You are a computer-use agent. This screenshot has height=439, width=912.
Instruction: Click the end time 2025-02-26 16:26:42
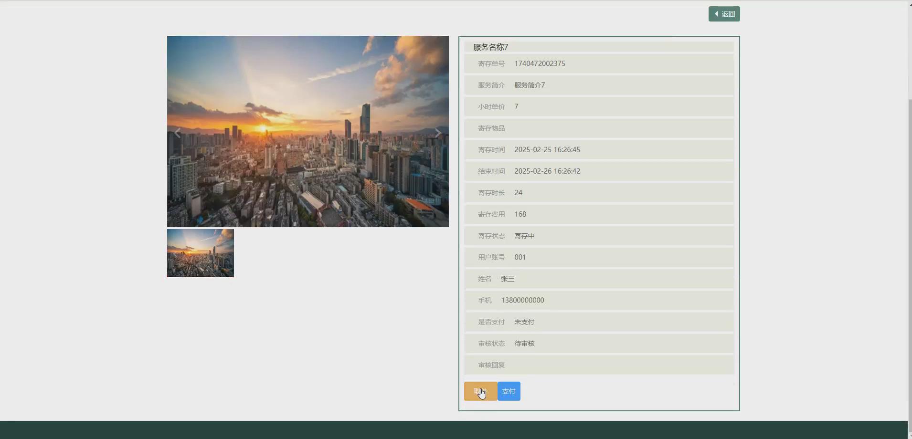(547, 171)
